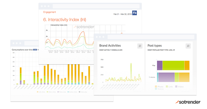Click the address bar of the Interactivity window
This screenshot has width=207, height=109.
[96, 6]
